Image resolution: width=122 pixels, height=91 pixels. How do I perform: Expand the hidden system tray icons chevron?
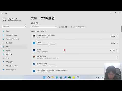96,77
